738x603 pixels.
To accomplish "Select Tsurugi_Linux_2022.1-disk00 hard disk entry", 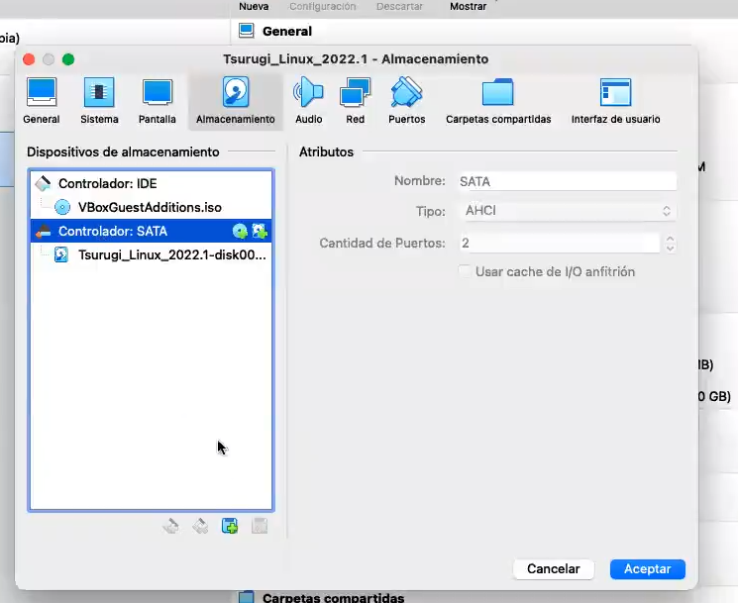I will [x=152, y=254].
